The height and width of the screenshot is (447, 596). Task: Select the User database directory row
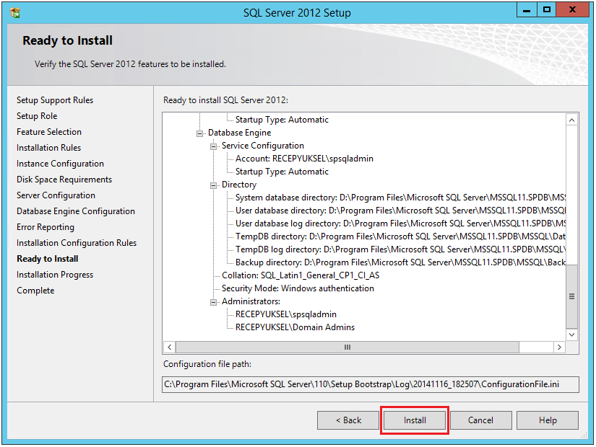(400, 211)
